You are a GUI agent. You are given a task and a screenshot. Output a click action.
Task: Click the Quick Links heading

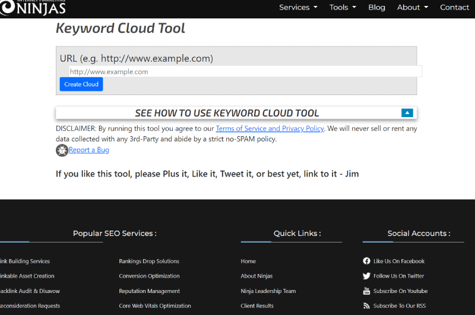click(x=297, y=233)
